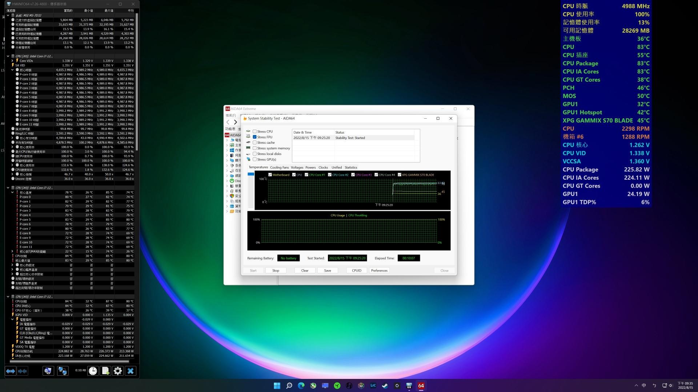Viewport: 698px width, 392px height.
Task: Collapse 核心溫度 core temperatures group
Action: [x=12, y=192]
